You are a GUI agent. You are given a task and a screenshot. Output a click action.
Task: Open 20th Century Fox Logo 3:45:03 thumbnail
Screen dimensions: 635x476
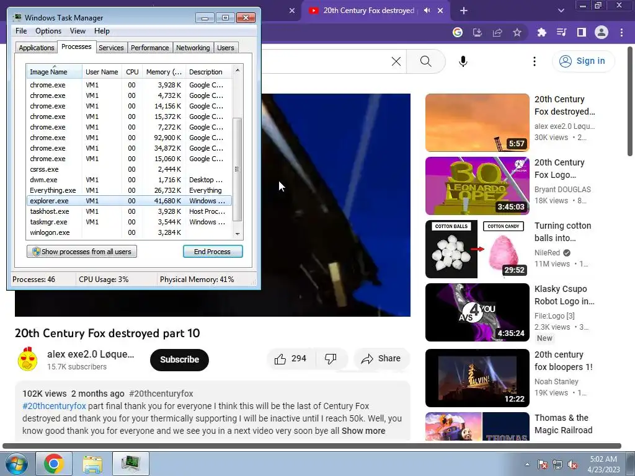point(477,186)
